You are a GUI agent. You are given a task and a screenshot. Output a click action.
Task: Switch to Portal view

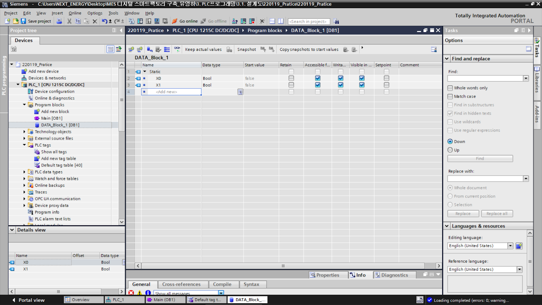[28, 300]
